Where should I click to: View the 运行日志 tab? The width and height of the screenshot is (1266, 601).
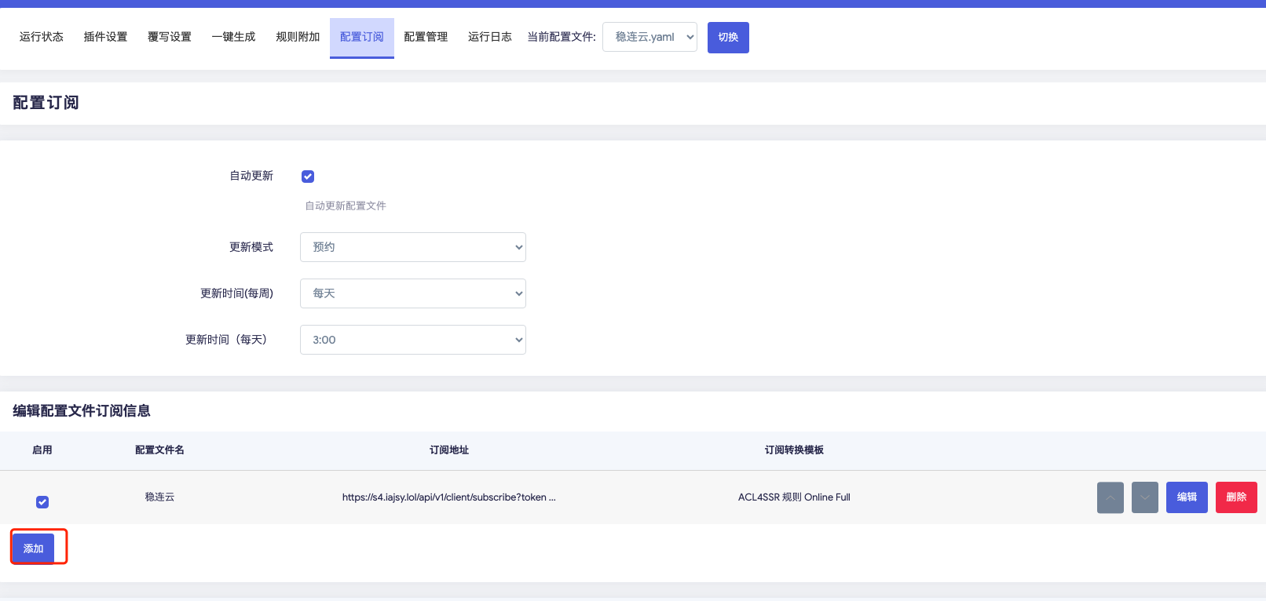(489, 37)
